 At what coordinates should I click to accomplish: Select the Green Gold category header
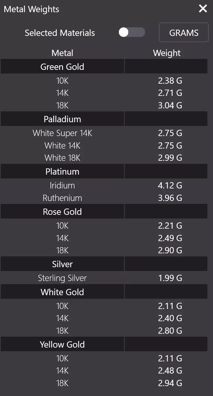click(62, 67)
